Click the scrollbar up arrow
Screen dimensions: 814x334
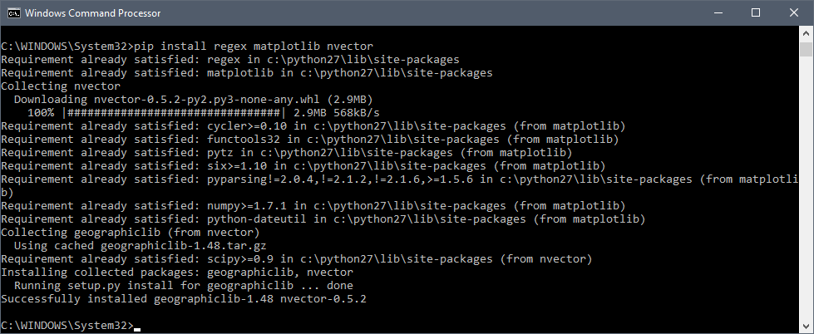click(806, 32)
